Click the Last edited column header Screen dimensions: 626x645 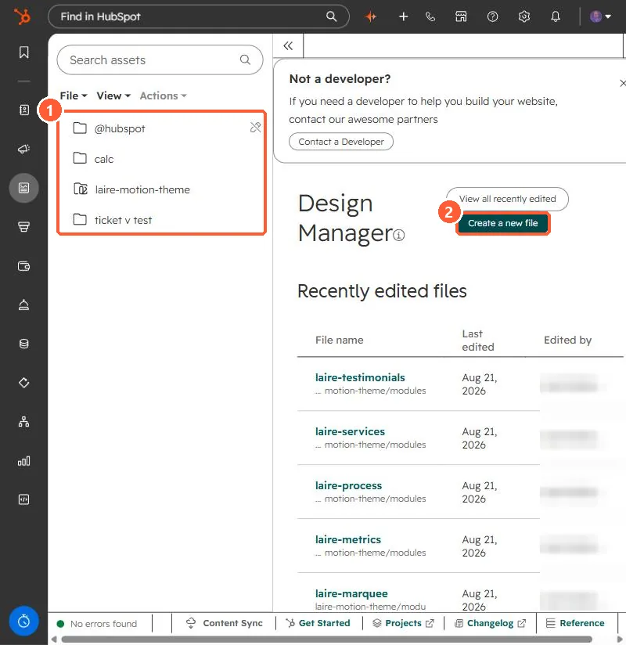tap(478, 341)
